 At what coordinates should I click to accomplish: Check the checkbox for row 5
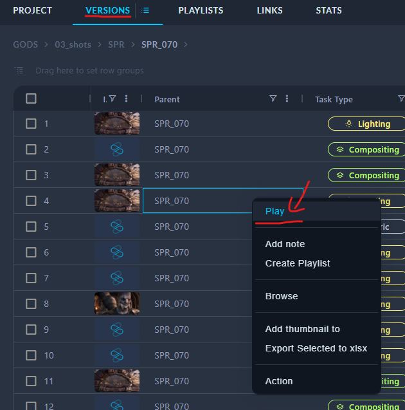tap(31, 227)
